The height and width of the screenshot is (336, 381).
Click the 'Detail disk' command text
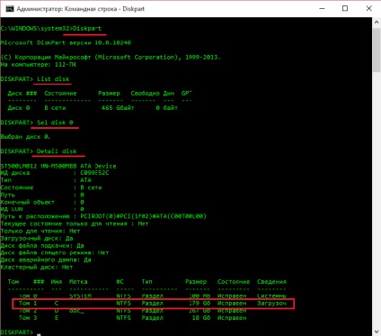[57, 151]
